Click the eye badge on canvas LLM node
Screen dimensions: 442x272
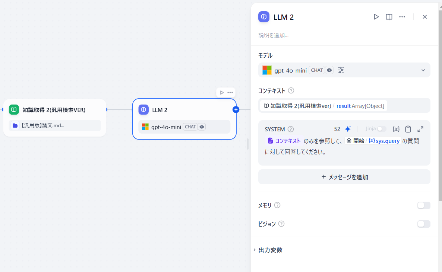[x=202, y=127]
